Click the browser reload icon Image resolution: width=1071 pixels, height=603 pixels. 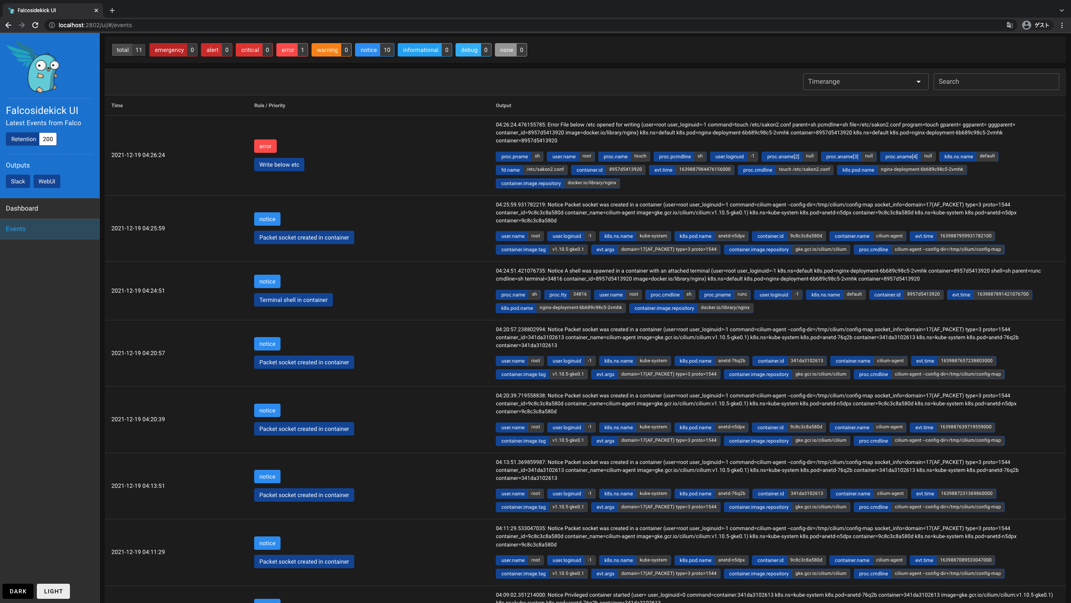pos(35,25)
